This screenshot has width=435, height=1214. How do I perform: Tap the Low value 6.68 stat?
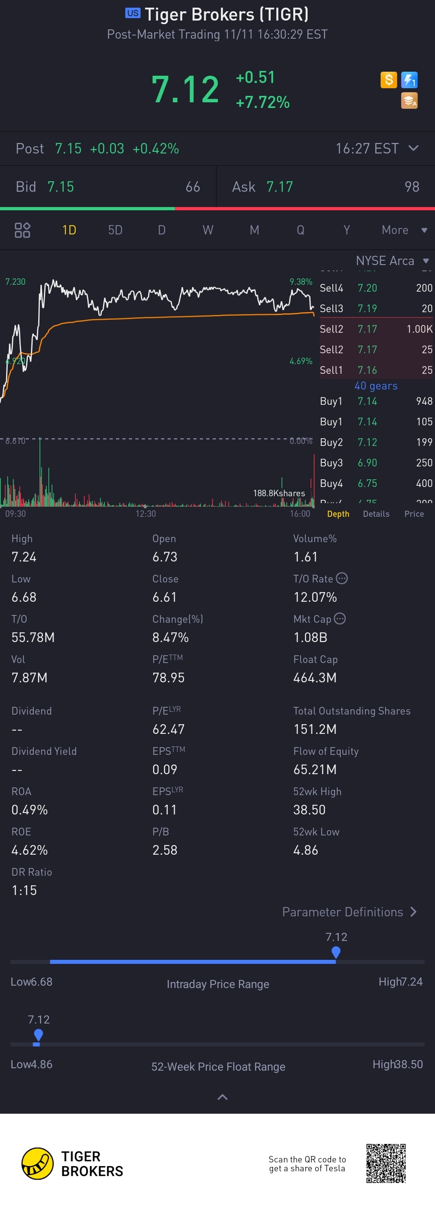(24, 597)
